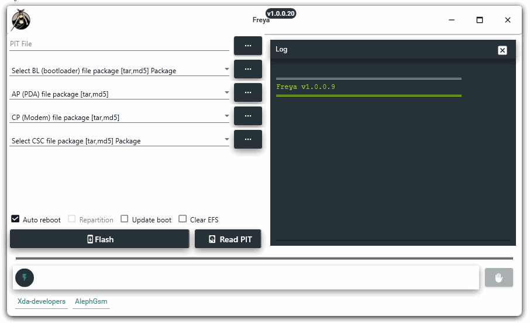The height and width of the screenshot is (323, 530).
Task: Expand the BL bootloader package dropdown
Action: pyautogui.click(x=227, y=69)
